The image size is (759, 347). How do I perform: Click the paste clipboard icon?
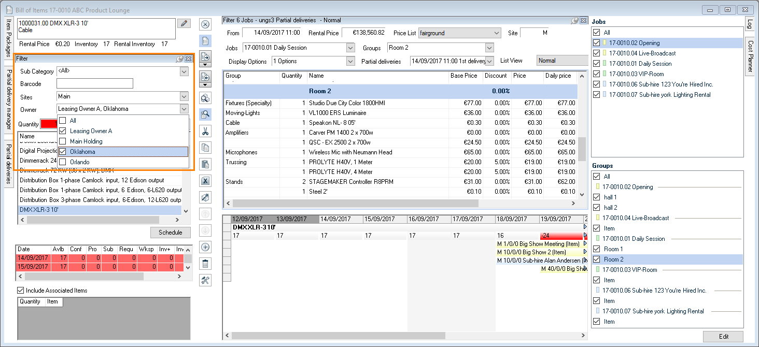click(x=205, y=164)
